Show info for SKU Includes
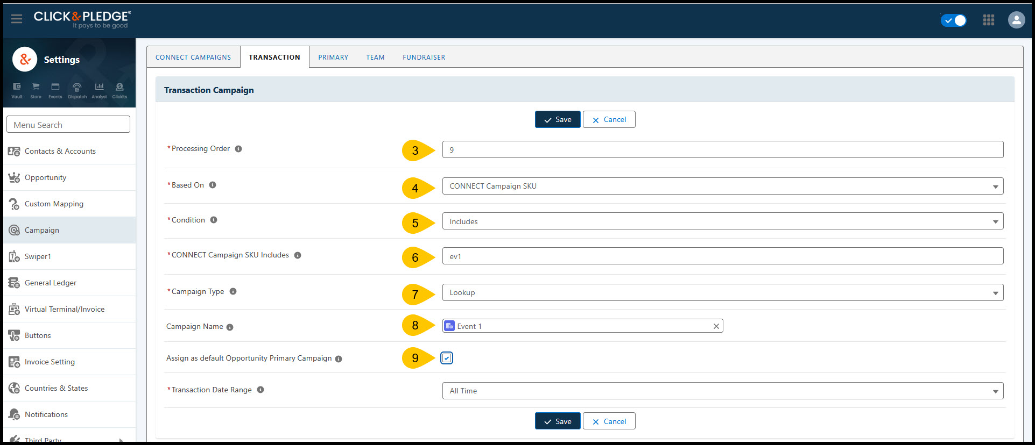Viewport: 1035px width, 445px height. point(298,255)
